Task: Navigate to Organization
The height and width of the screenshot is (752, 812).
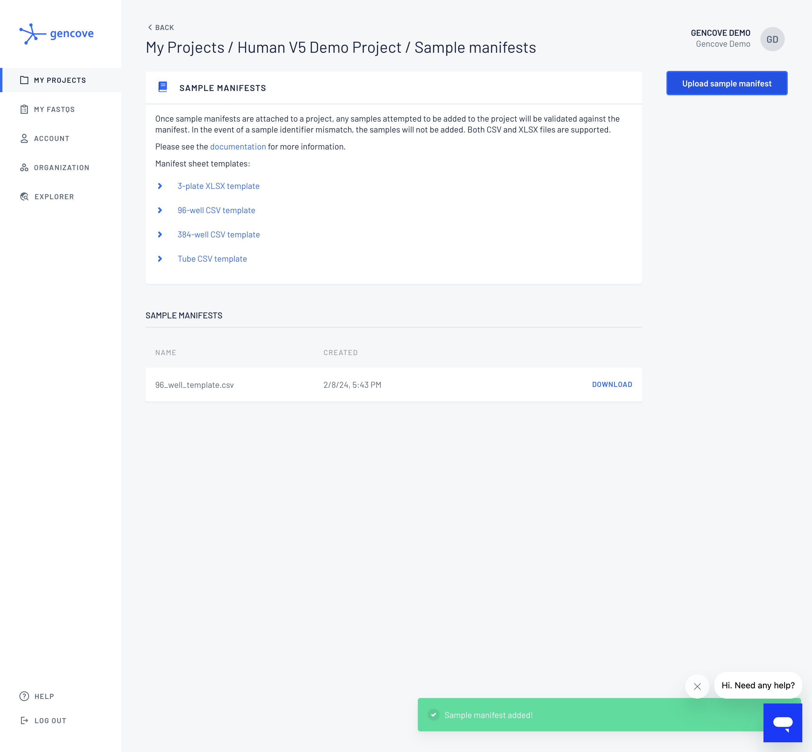Action: click(62, 168)
